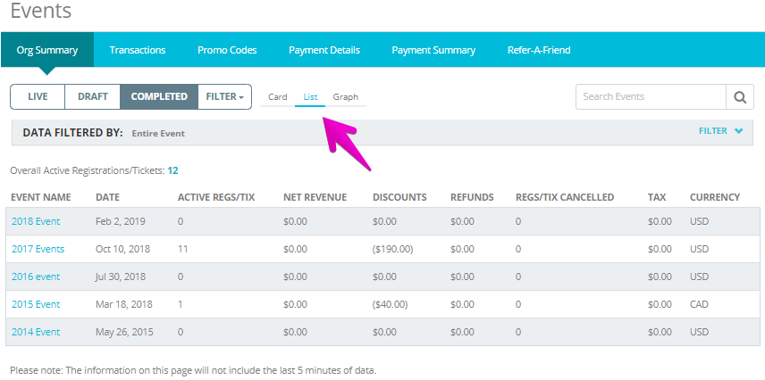Select the List view tab
Screen dimensions: 765x380
tap(310, 97)
